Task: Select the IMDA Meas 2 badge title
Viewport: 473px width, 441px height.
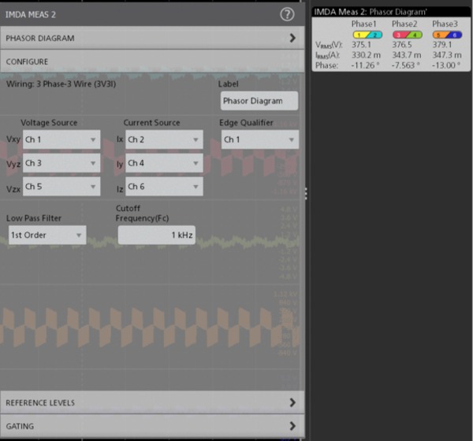Action: [x=371, y=12]
